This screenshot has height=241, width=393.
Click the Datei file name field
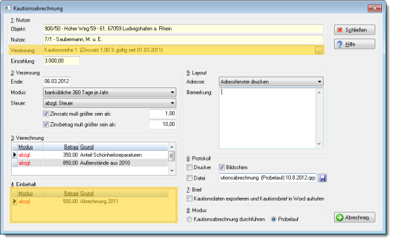[x=267, y=178]
